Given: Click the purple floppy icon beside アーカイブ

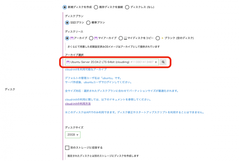Looking at the screenshot, I should [x=72, y=38].
